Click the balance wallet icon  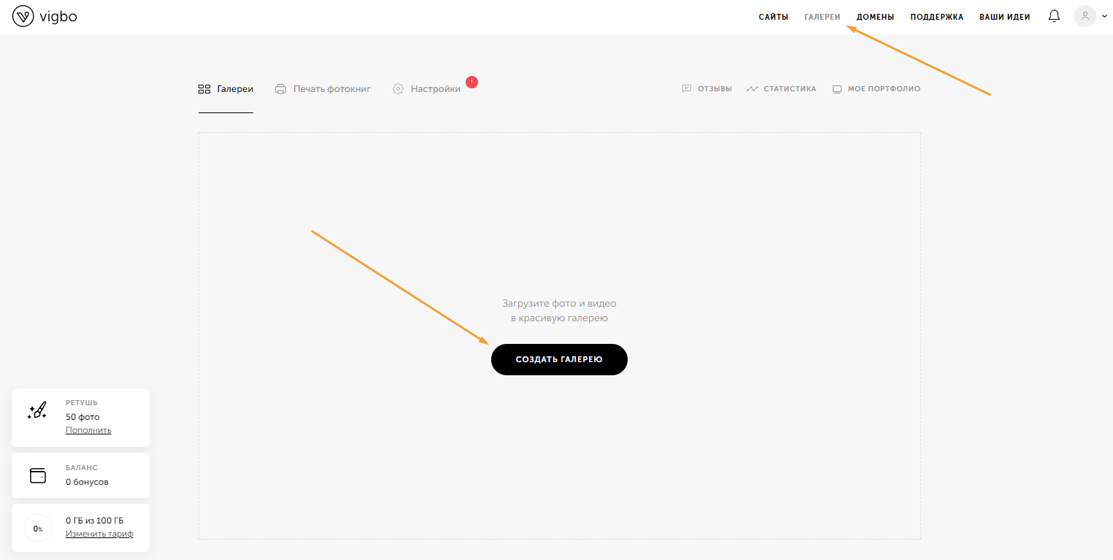point(37,475)
